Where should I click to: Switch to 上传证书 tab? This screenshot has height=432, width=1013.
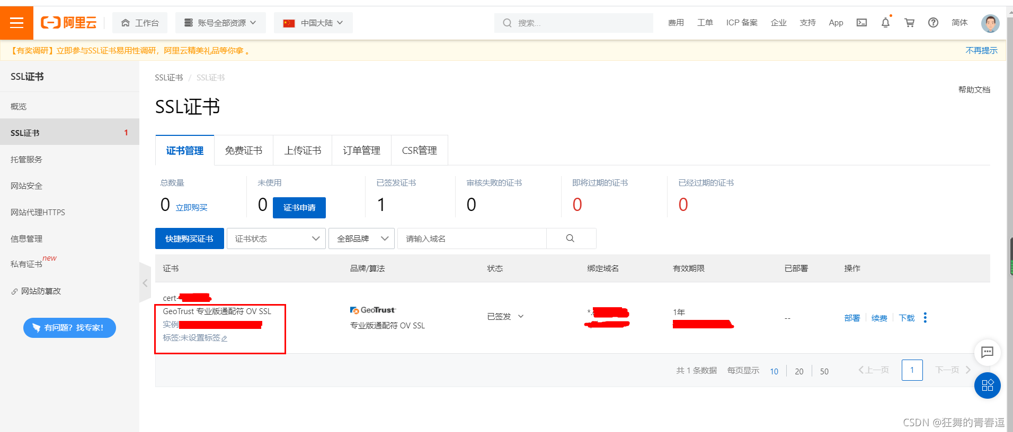click(303, 151)
